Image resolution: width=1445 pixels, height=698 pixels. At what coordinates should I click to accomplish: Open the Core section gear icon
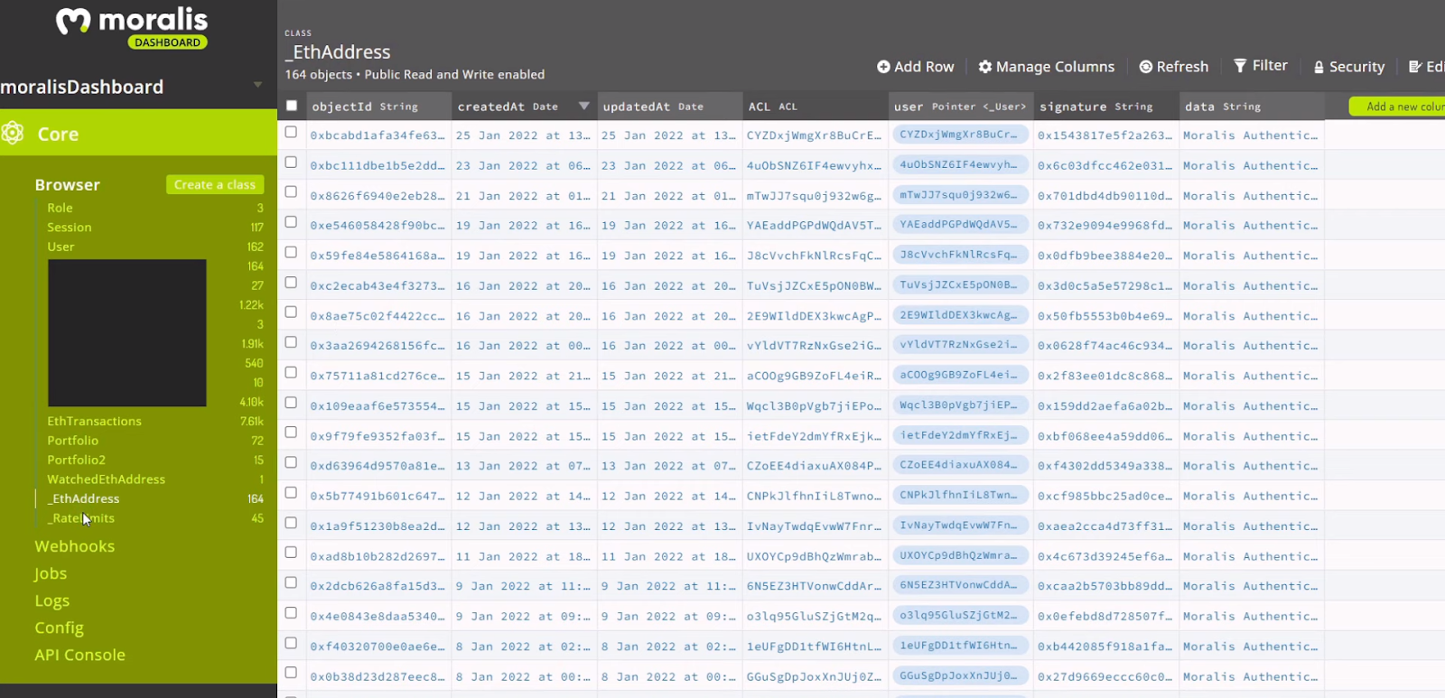click(x=13, y=134)
